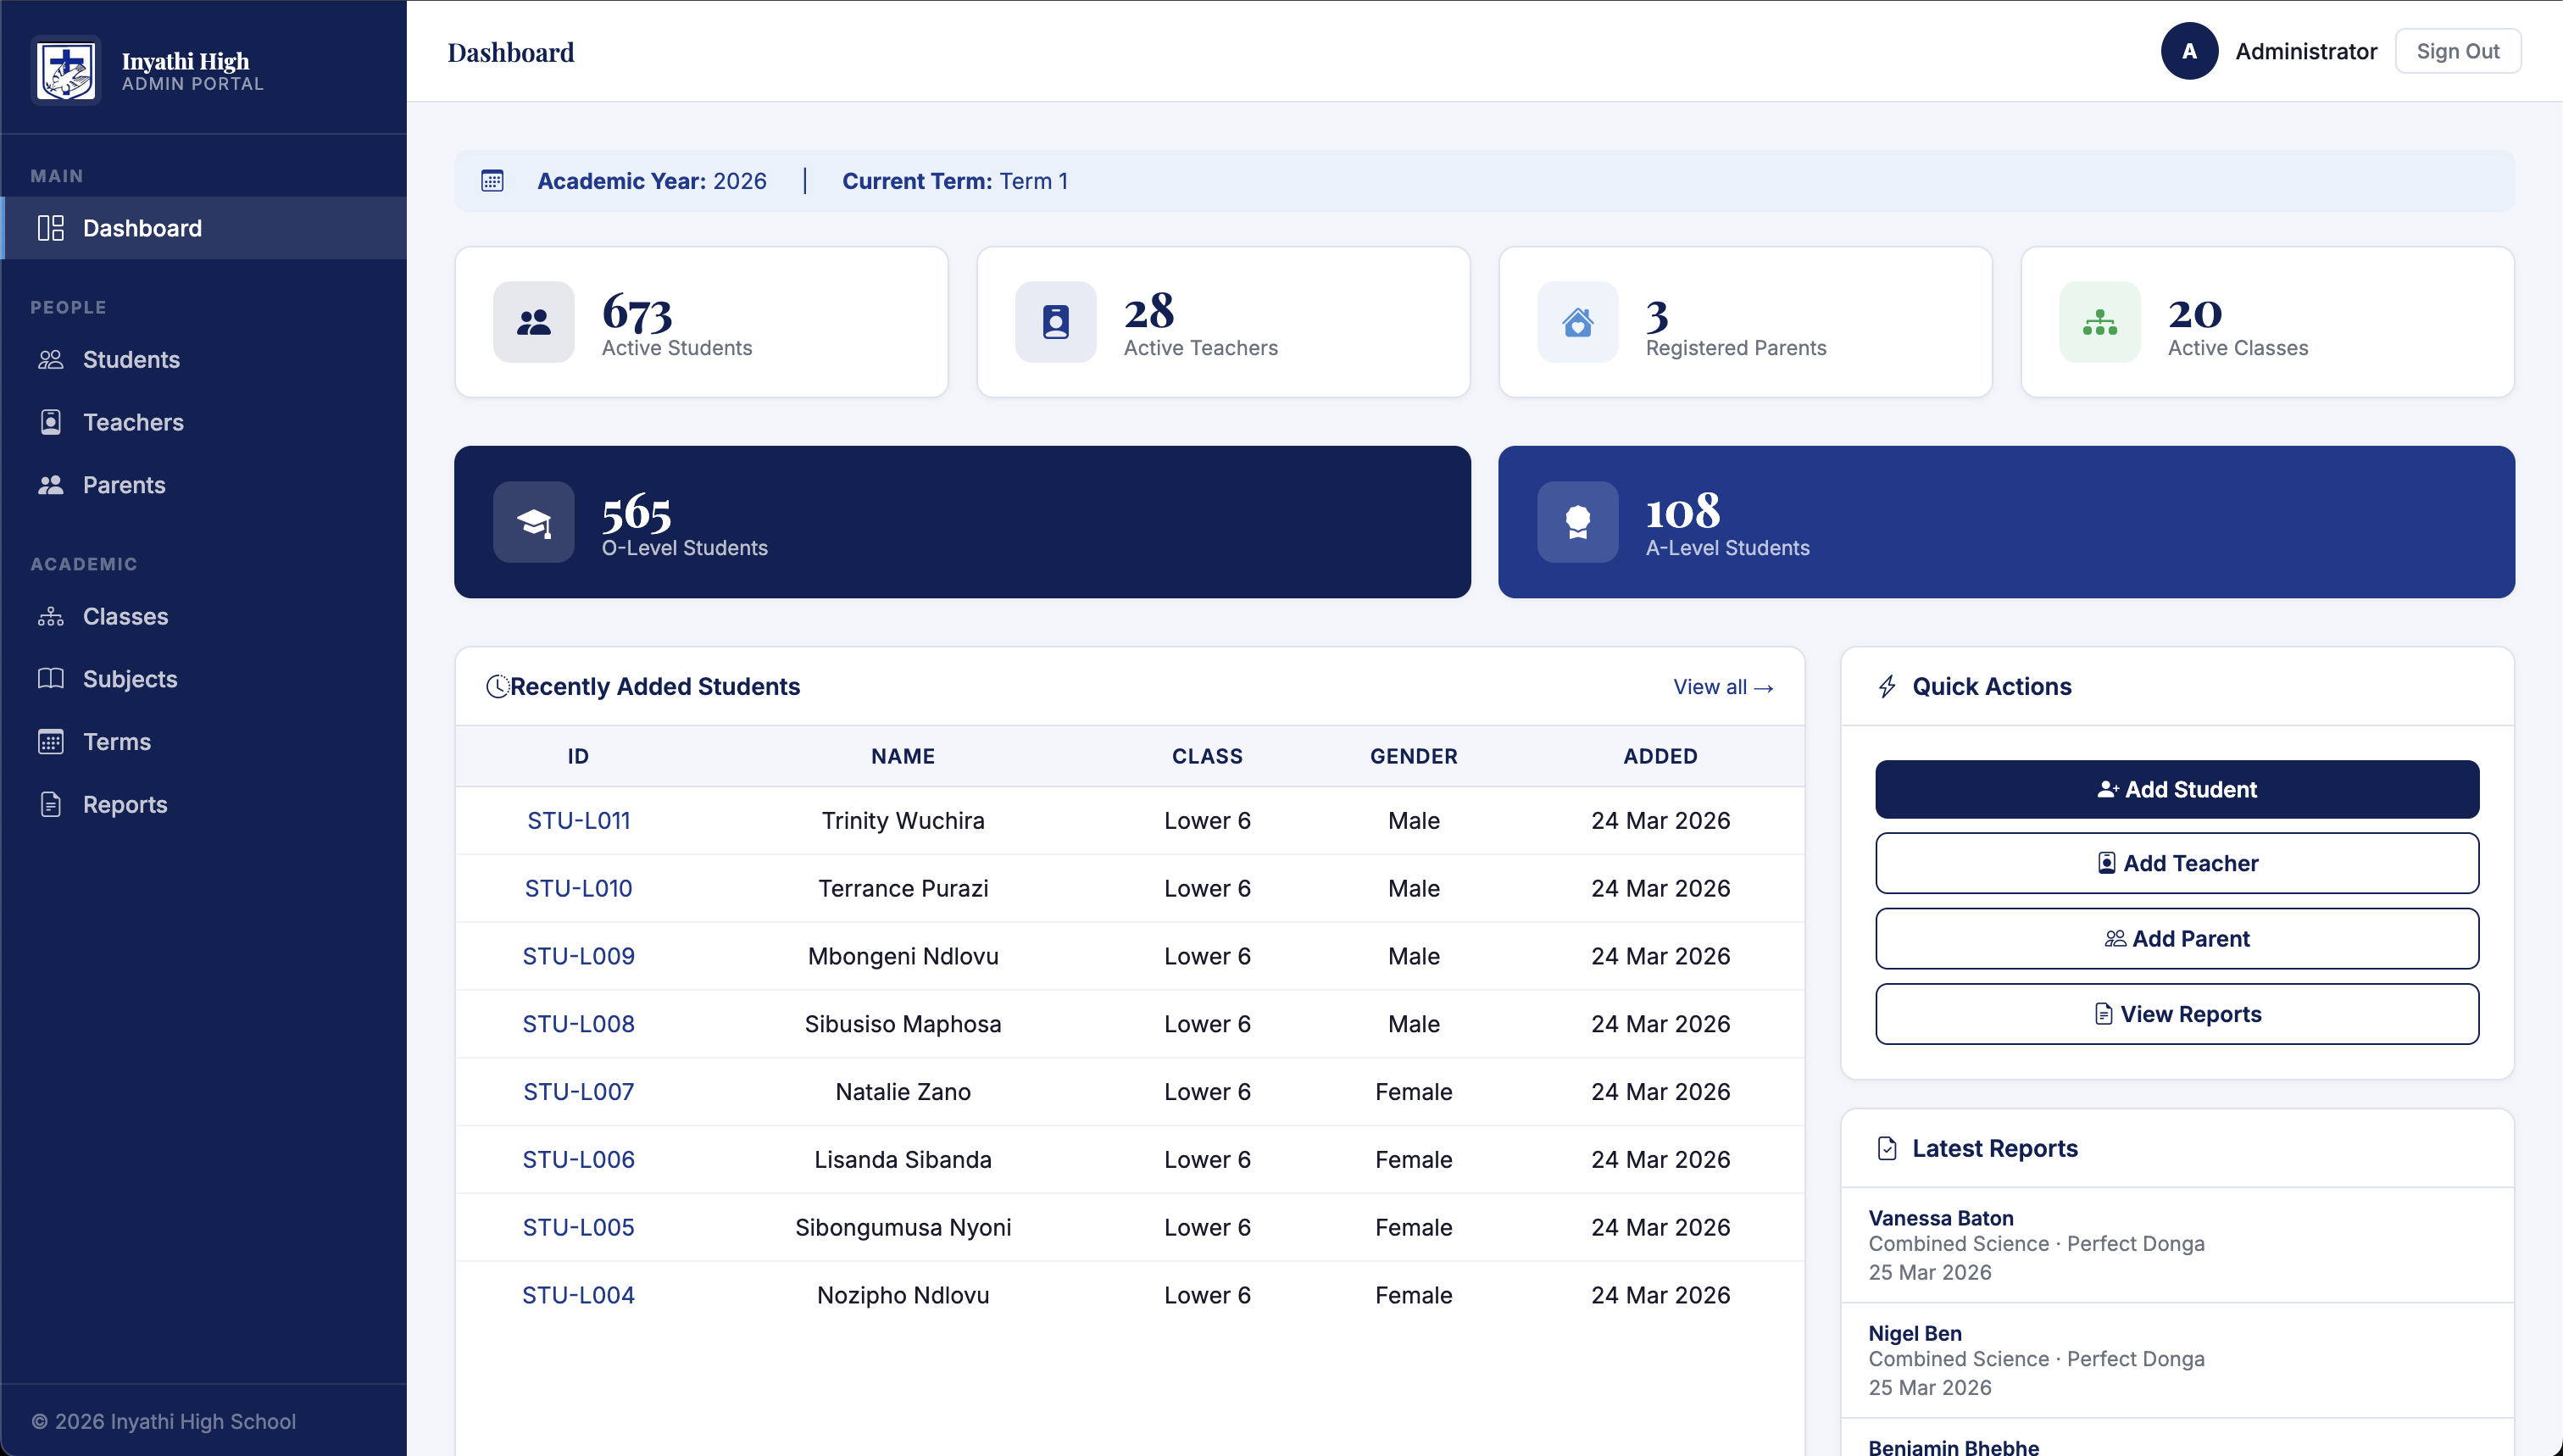
Task: Click the A-Level award ribbon icon
Action: [x=1577, y=522]
